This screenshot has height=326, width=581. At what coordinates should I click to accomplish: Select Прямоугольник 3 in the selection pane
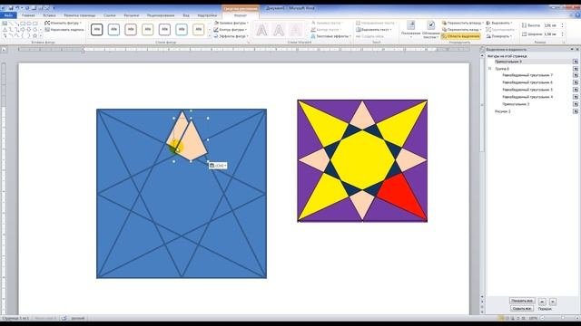516,104
